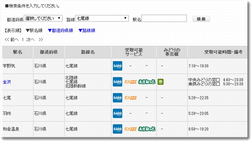Click the EX予約 icon in 和倉温泉 row
Viewport: 251px width, 141px height.
pyautogui.click(x=131, y=129)
